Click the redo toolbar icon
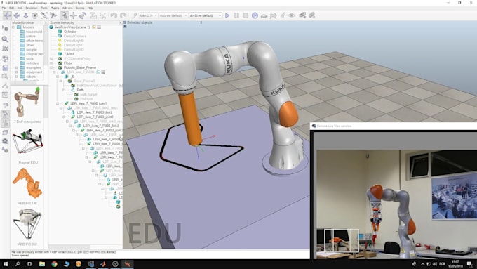 (123, 15)
